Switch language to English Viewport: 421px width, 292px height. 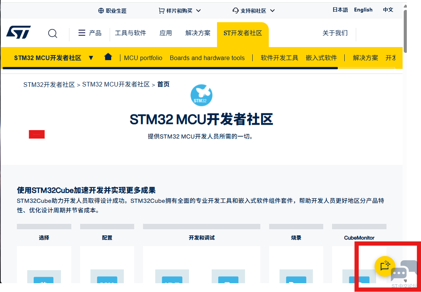363,10
